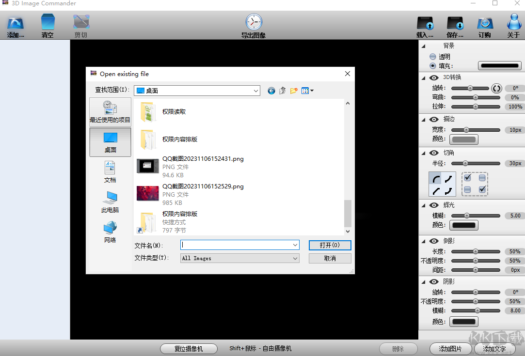Image resolution: width=525 pixels, height=356 pixels.
Task: Click the 打开(O) button
Action: pyautogui.click(x=330, y=245)
